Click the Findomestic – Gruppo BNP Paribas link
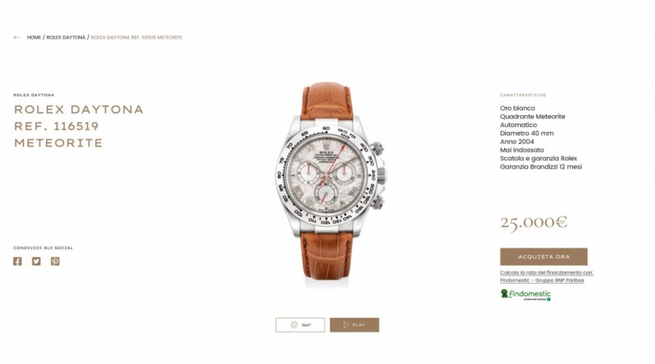655x364 pixels. pyautogui.click(x=542, y=280)
